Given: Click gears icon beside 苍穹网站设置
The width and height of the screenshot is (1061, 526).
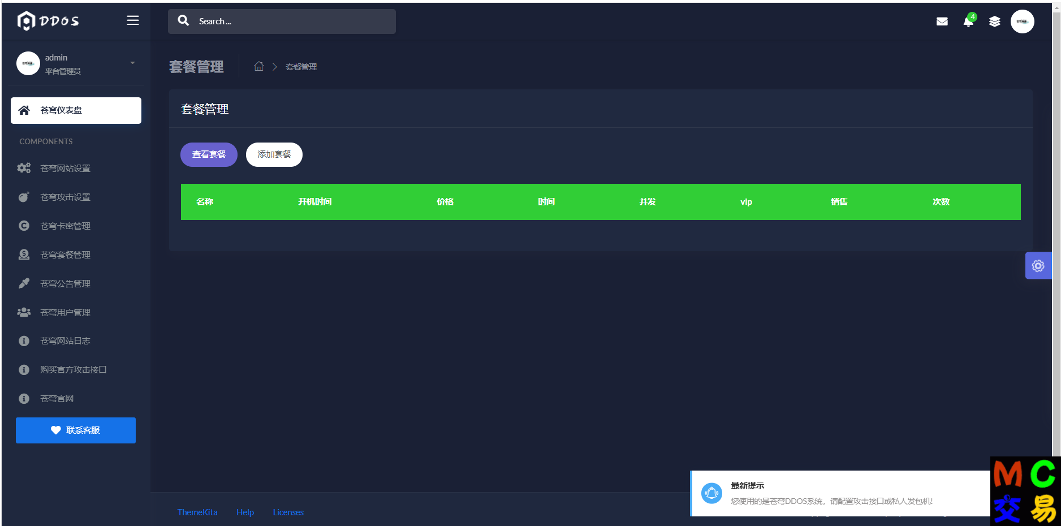Looking at the screenshot, I should [x=24, y=168].
